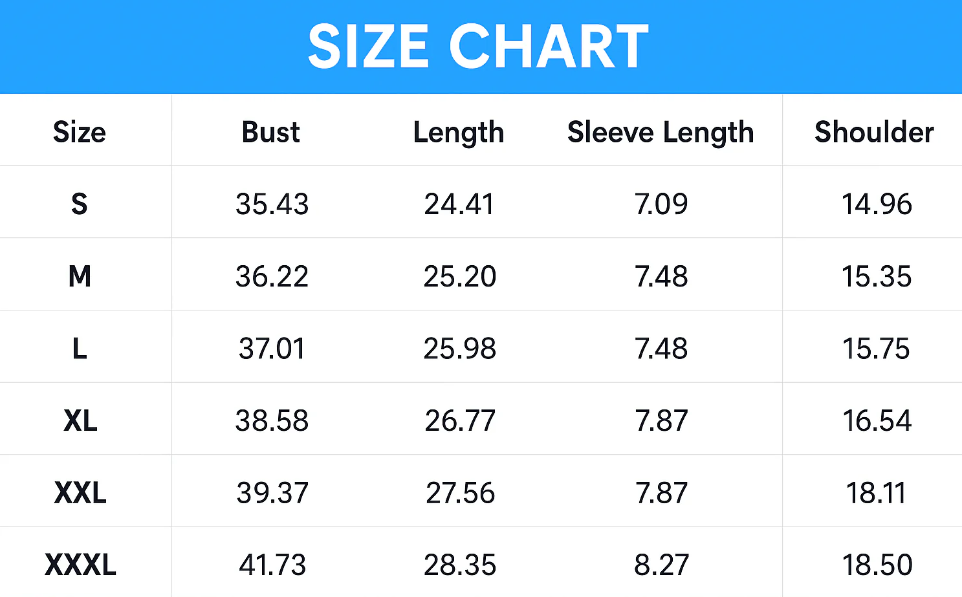Click the S size row label
The height and width of the screenshot is (597, 962).
(79, 204)
